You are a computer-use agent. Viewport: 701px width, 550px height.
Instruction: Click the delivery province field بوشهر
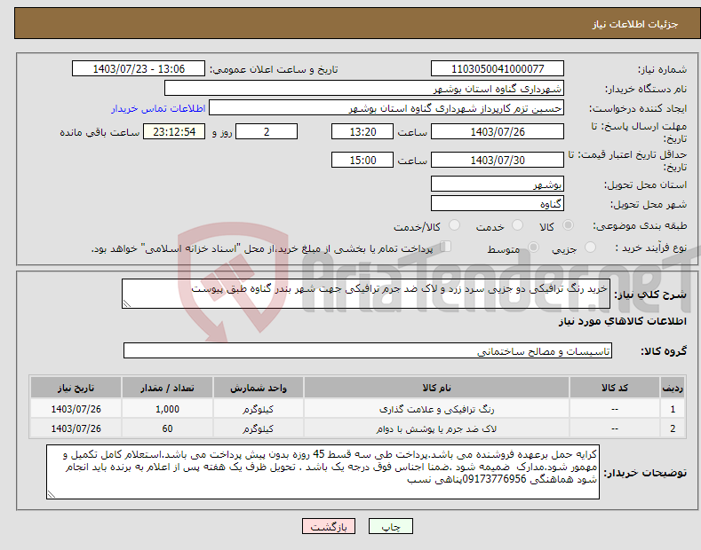[498, 184]
